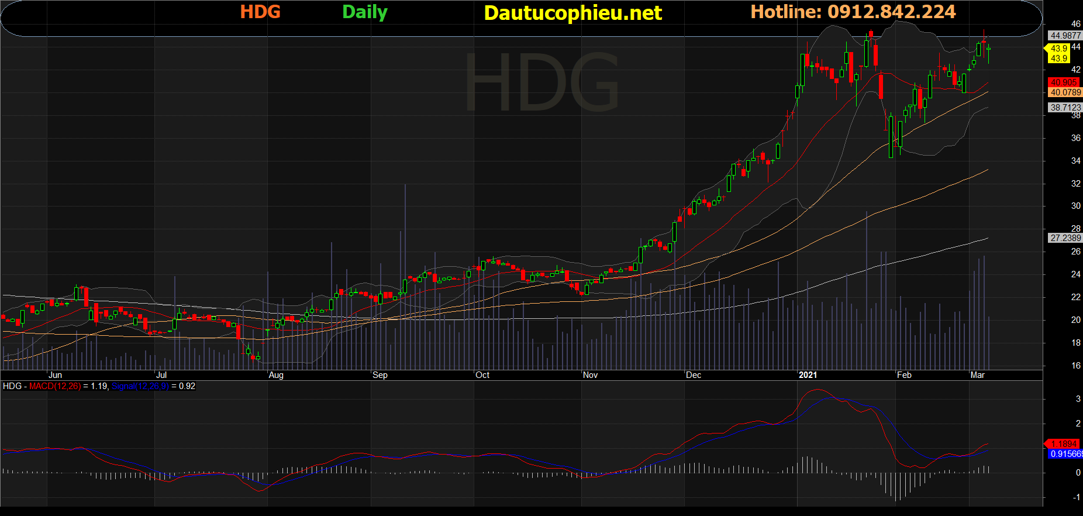Click the blue Signal(12,26,9) label
The width and height of the screenshot is (1083, 516).
click(x=140, y=386)
